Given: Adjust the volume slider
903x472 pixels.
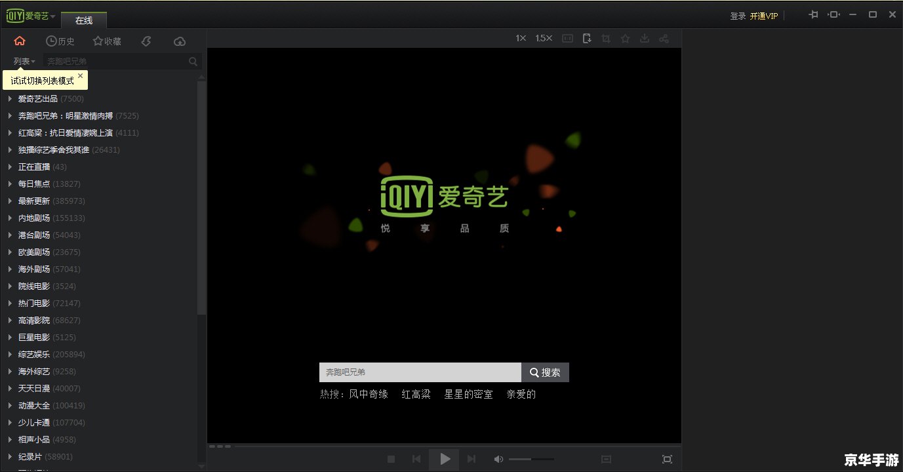Looking at the screenshot, I should point(531,460).
